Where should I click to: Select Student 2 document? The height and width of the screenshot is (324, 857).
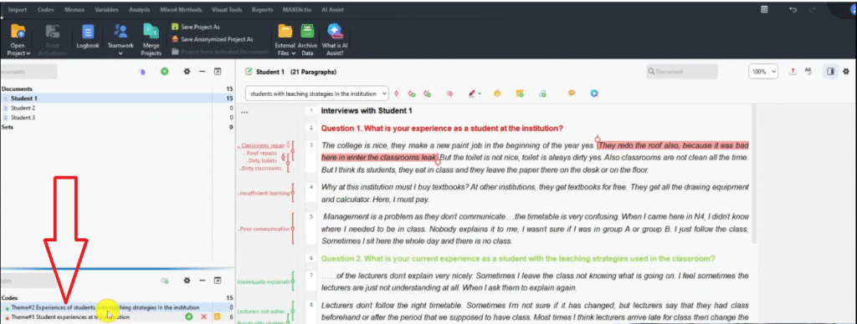point(117,108)
